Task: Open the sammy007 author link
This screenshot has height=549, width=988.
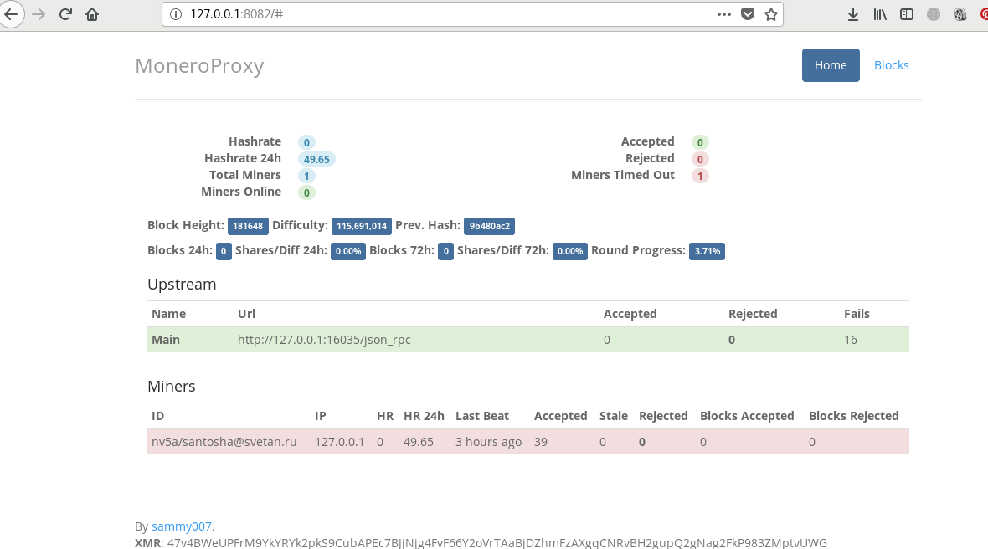Action: point(182,526)
